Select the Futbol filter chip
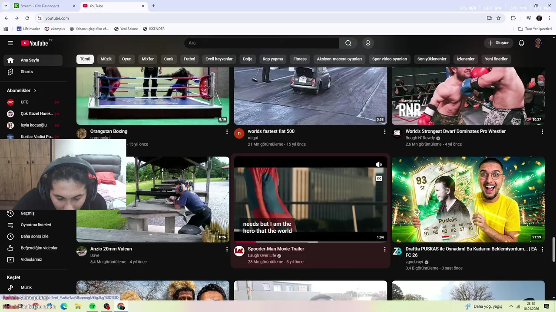Viewport: 556px width, 312px height. pyautogui.click(x=189, y=59)
